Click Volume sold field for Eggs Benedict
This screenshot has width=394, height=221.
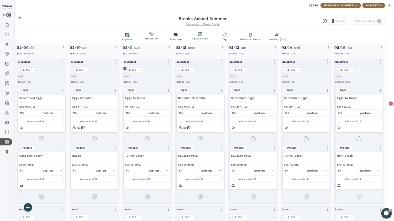pyautogui.click(x=106, y=121)
